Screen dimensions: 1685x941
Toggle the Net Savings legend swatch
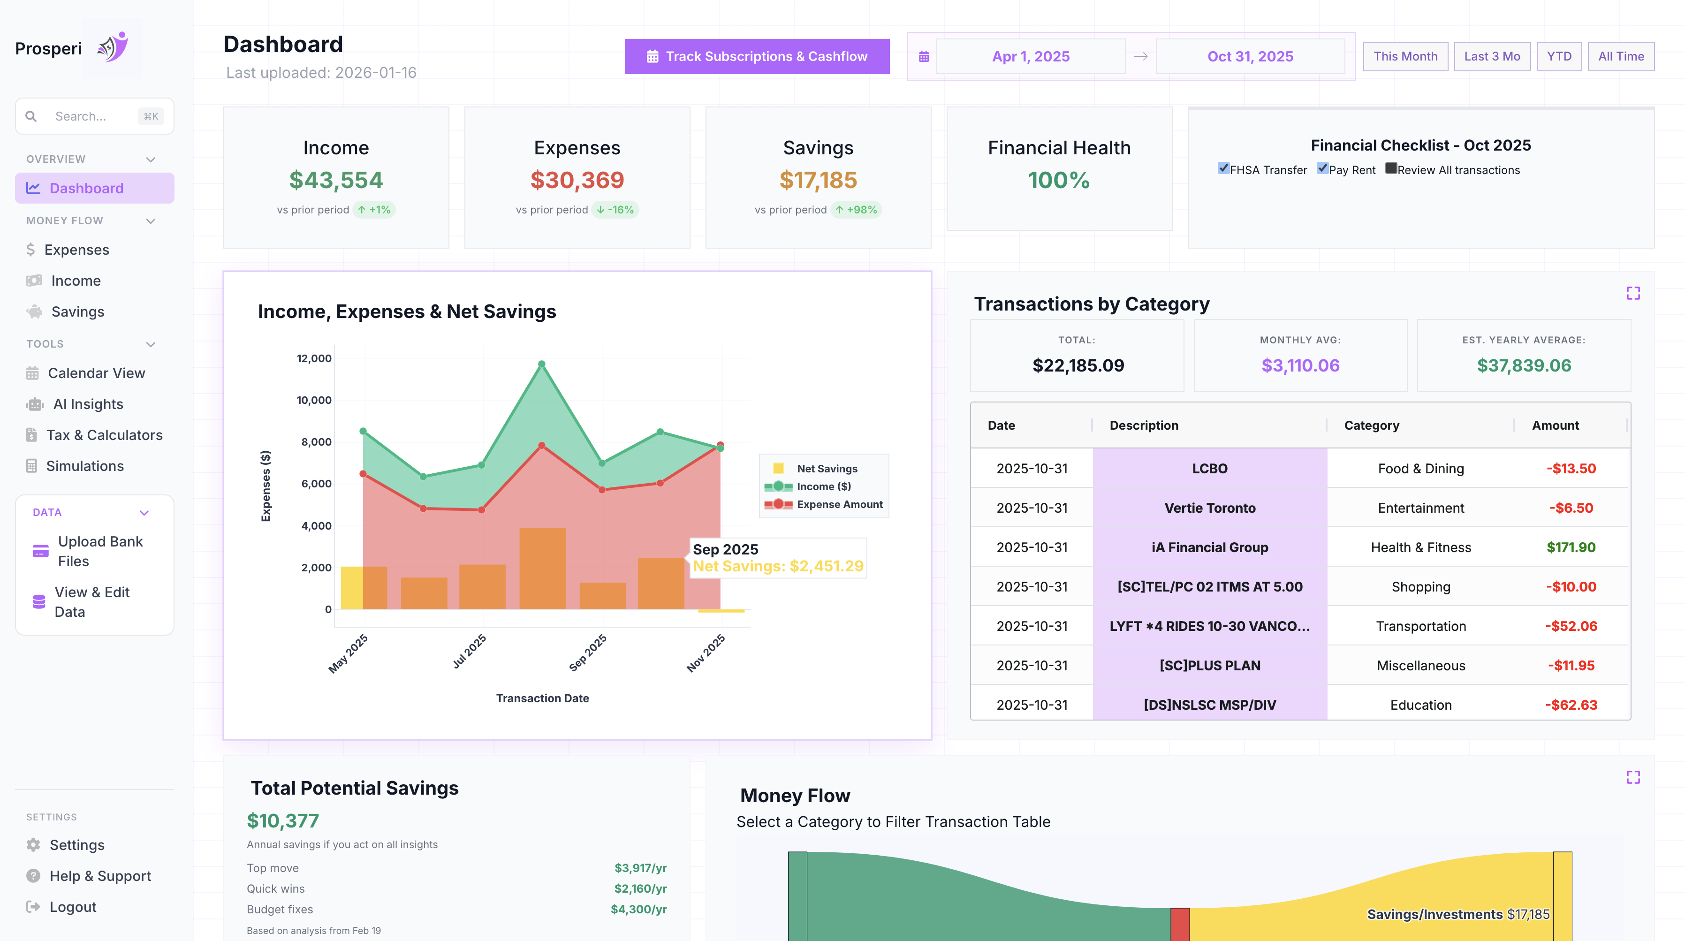(780, 468)
